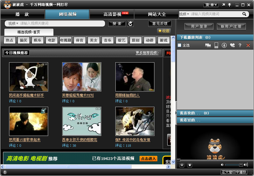Click the 意见反馈 feedback button
This screenshot has height=176, width=254.
pyautogui.click(x=160, y=24)
